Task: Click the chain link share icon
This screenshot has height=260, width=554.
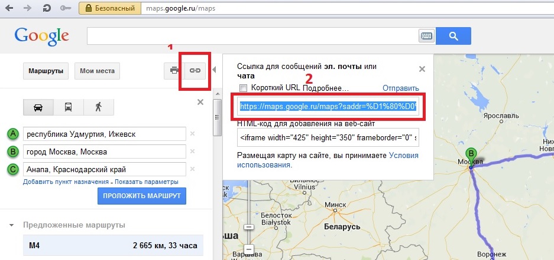Action: pyautogui.click(x=195, y=71)
